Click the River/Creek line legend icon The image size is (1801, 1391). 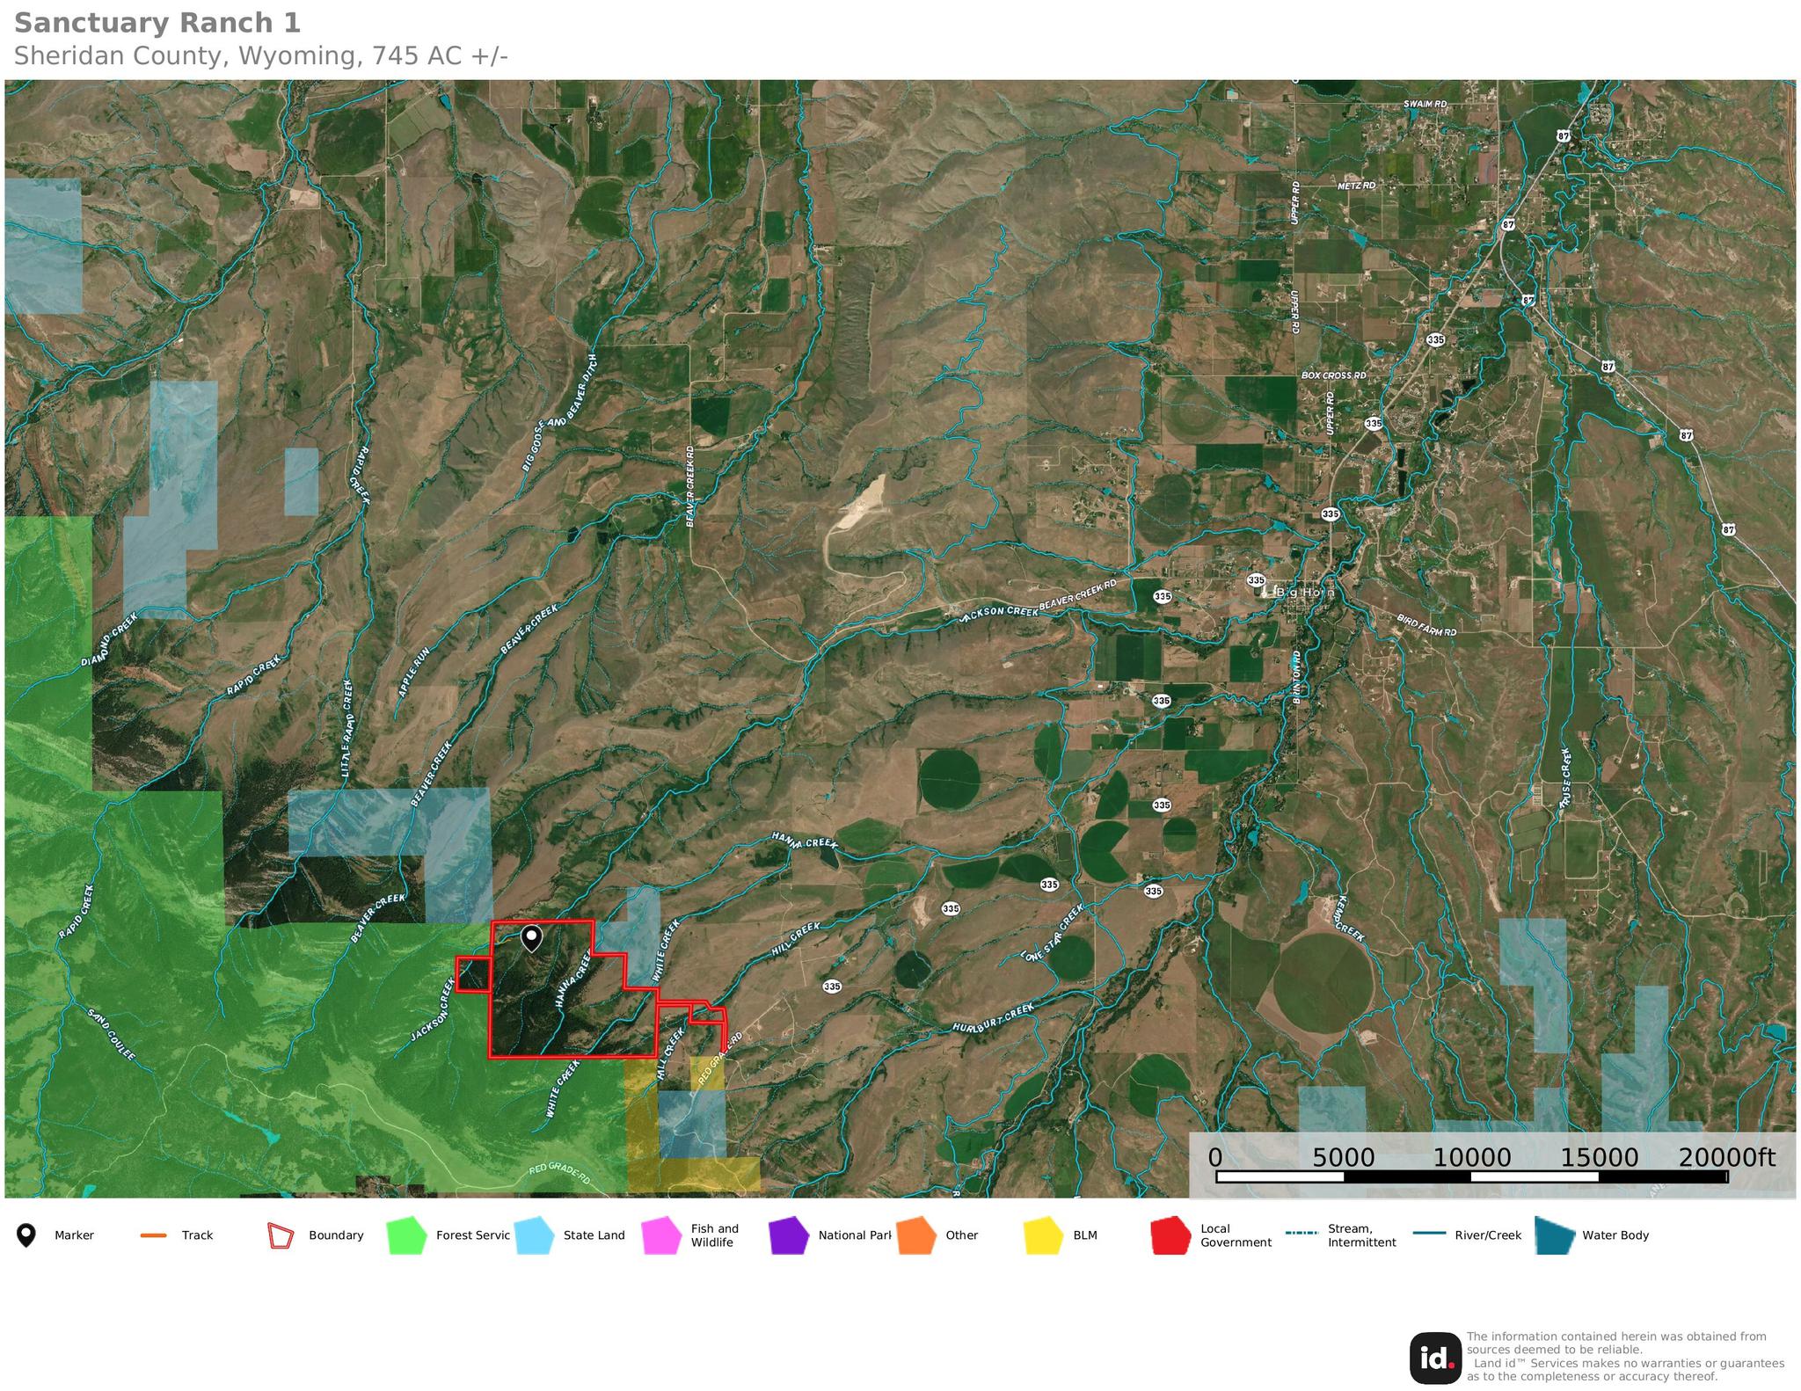click(x=1429, y=1234)
